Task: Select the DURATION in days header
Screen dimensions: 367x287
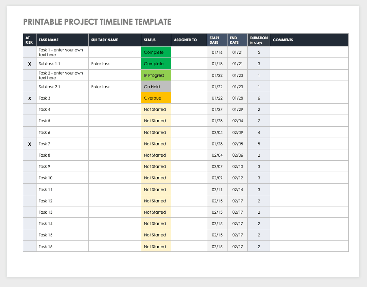Action: [x=259, y=40]
